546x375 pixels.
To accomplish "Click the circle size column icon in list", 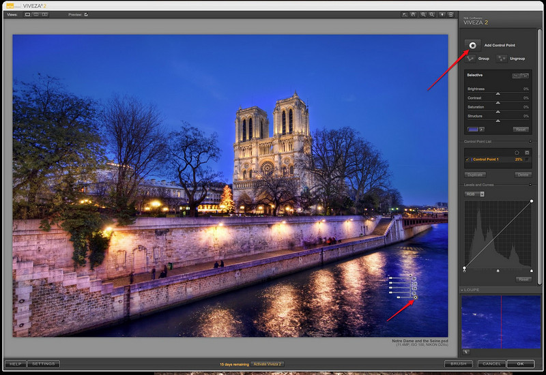I will point(517,153).
